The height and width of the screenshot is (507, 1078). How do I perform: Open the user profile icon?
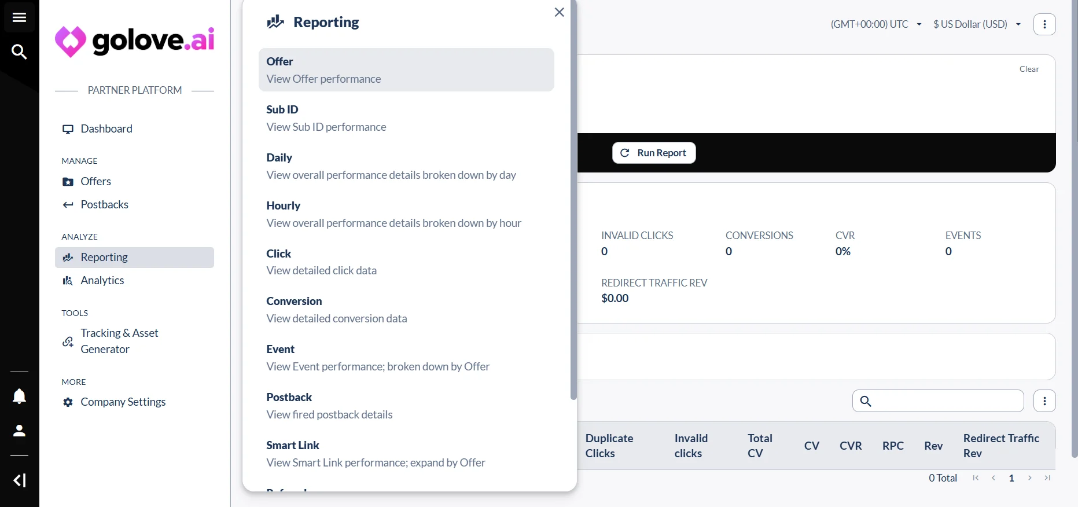(19, 431)
